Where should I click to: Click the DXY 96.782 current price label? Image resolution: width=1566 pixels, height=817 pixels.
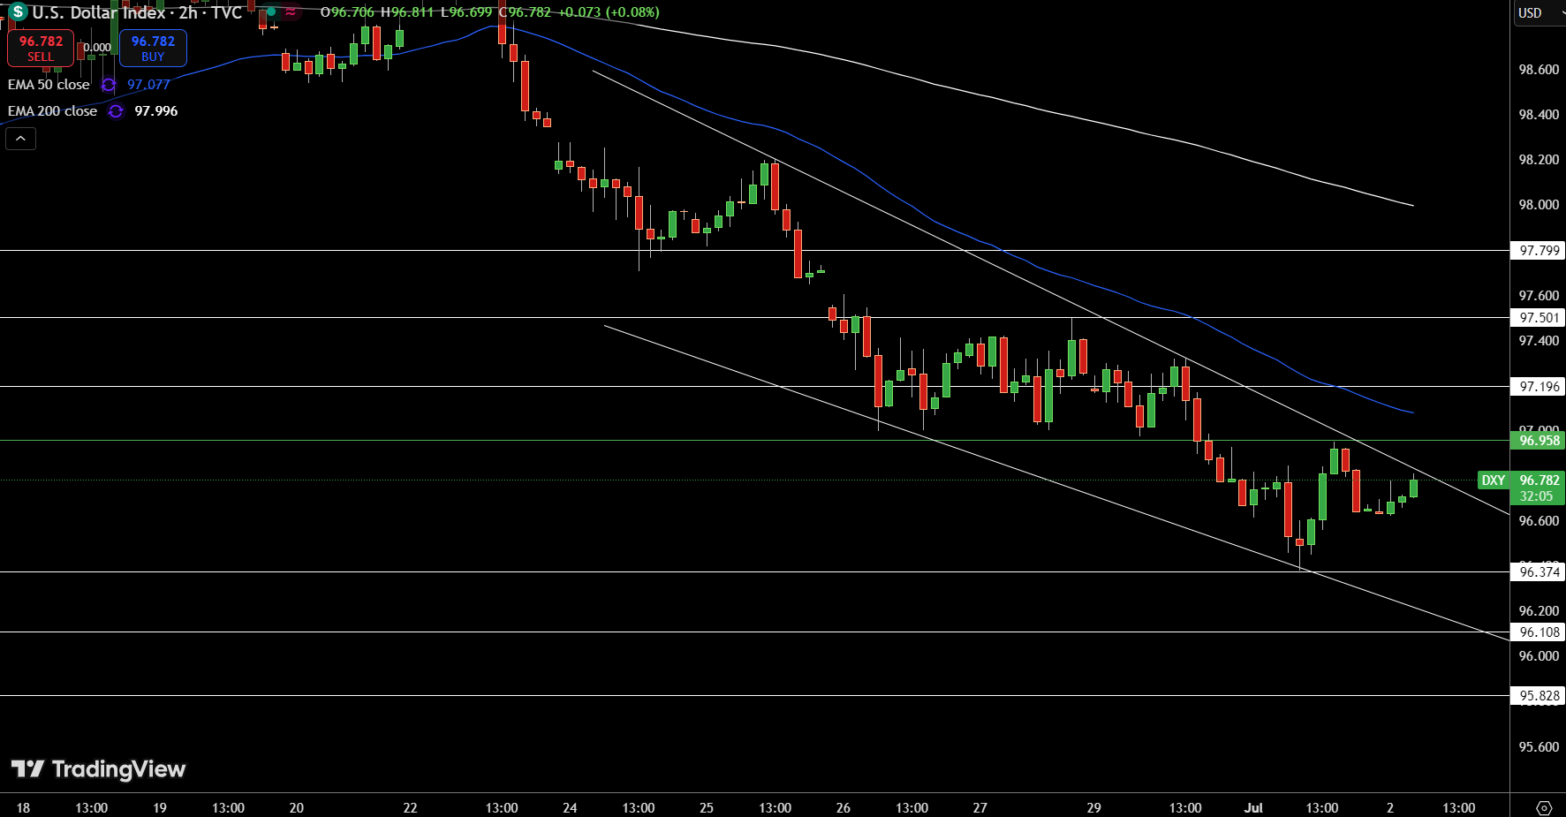(x=1520, y=488)
